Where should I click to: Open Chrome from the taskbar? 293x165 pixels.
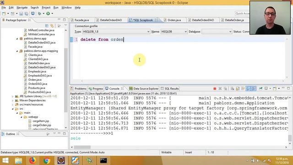[47, 160]
